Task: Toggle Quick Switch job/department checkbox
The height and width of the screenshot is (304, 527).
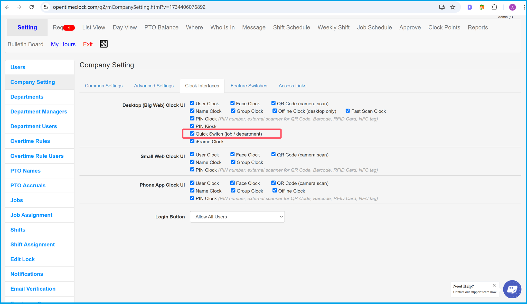Action: [x=192, y=134]
